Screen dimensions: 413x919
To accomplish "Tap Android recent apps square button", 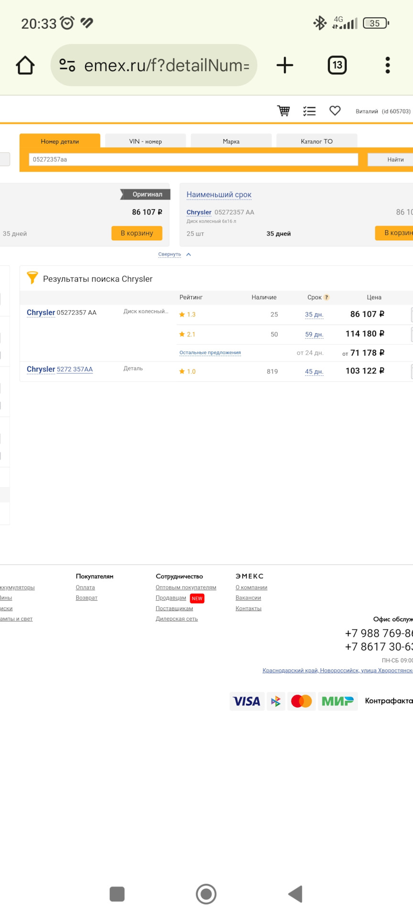I will pyautogui.click(x=117, y=894).
